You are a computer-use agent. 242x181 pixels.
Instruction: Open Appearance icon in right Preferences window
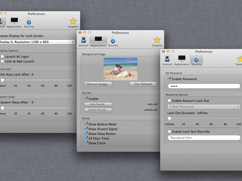181,60
